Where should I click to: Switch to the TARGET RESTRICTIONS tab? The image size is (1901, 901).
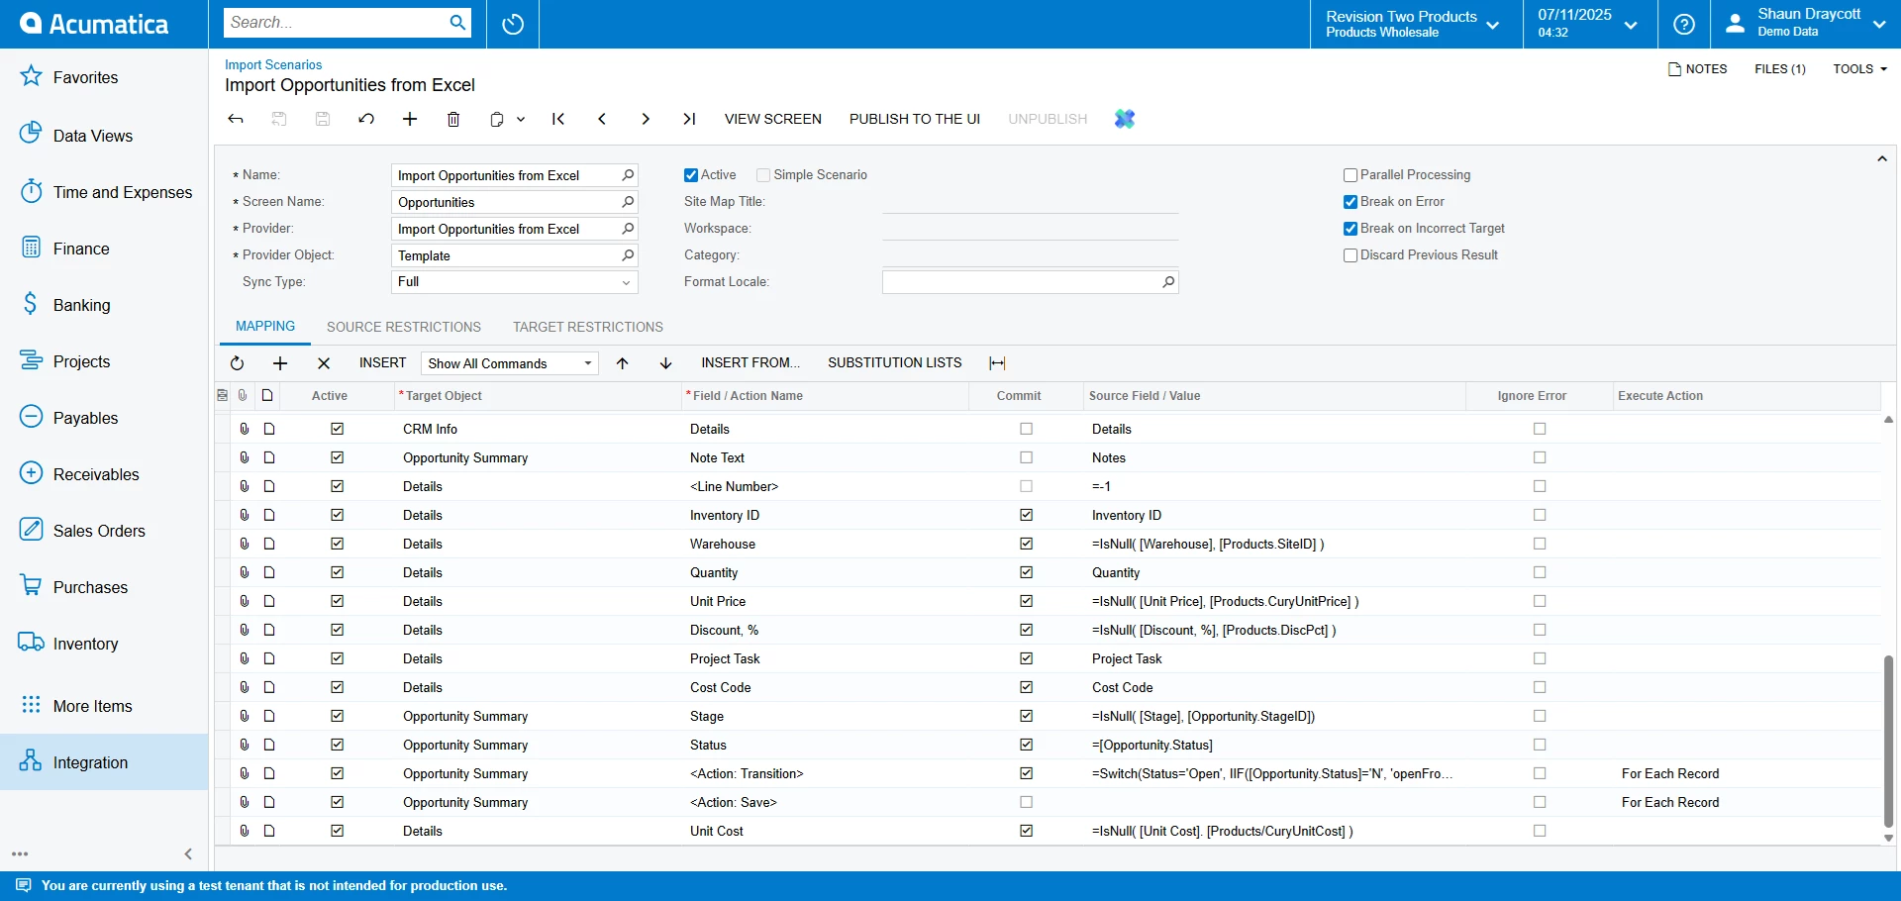[x=588, y=327]
